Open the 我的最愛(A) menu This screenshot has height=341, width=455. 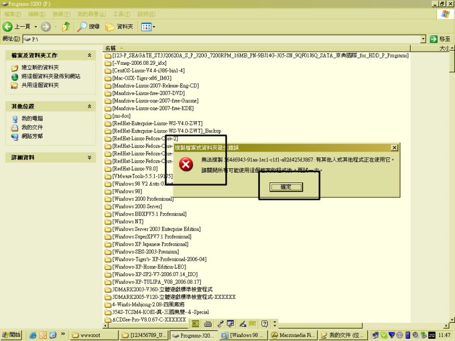coord(92,14)
